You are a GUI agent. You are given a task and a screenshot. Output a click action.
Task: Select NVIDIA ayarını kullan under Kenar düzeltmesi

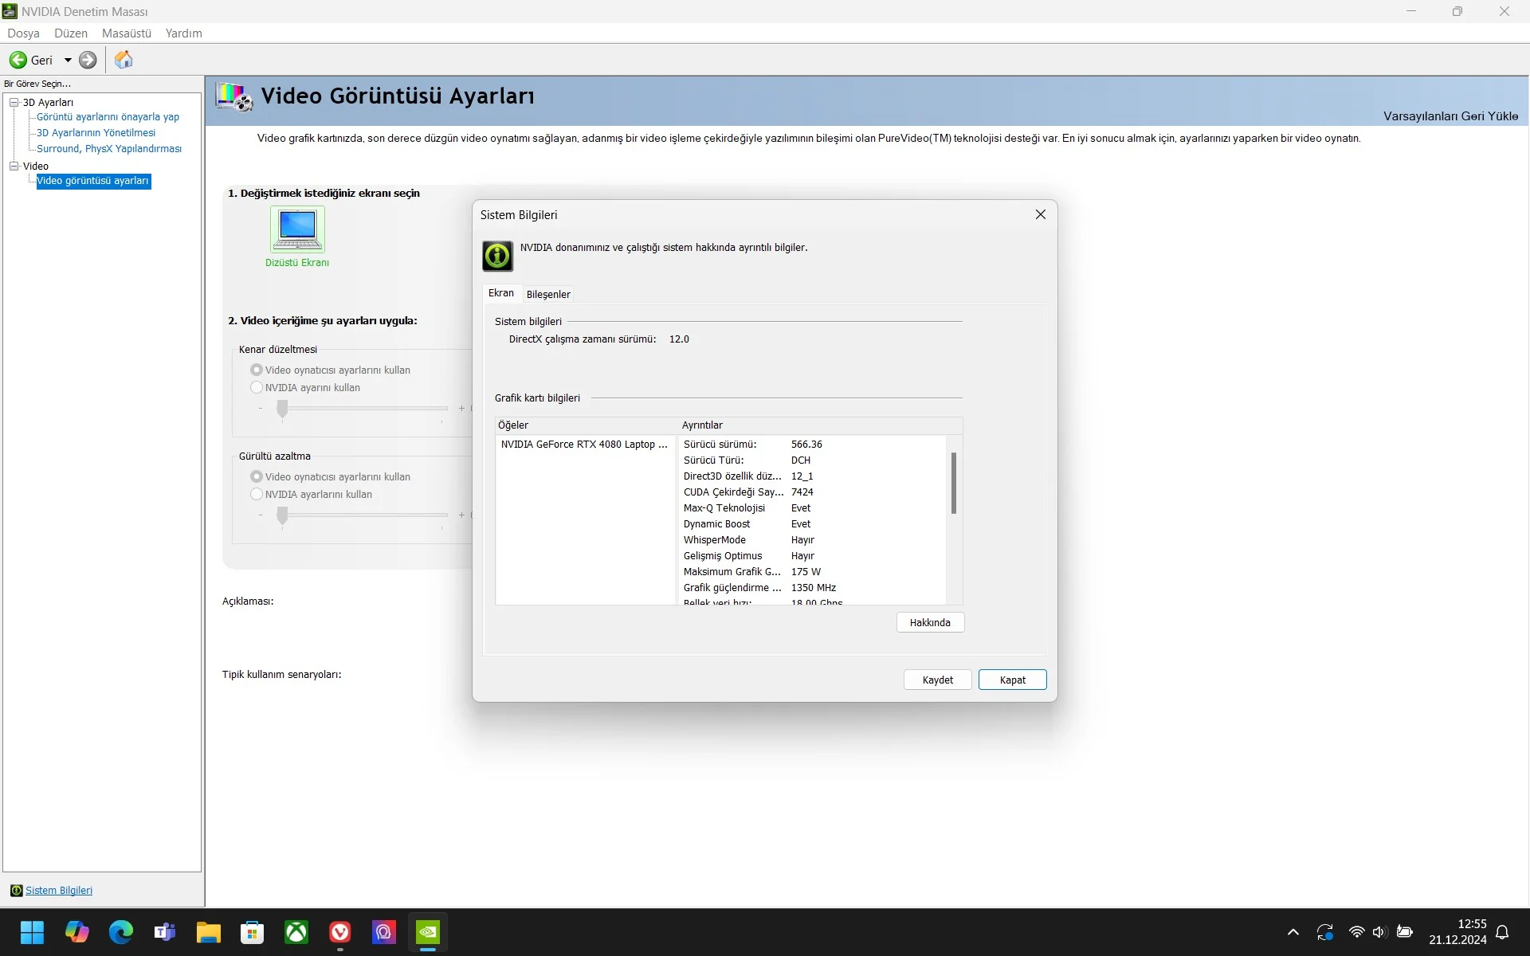pos(257,387)
